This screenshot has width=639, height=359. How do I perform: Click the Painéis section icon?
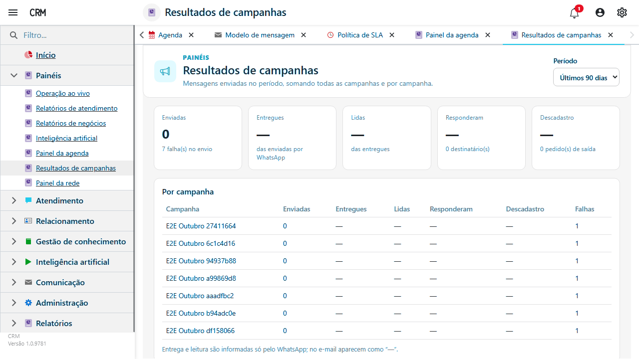click(28, 75)
